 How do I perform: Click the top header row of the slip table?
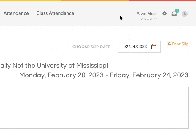[94, 94]
